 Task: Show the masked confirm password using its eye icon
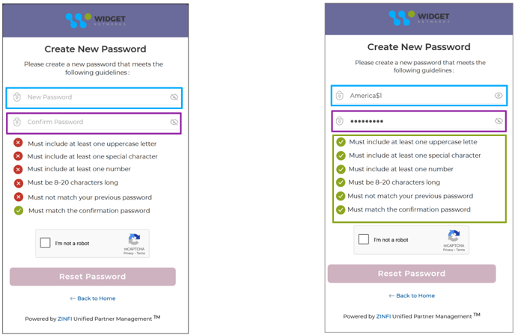click(499, 121)
